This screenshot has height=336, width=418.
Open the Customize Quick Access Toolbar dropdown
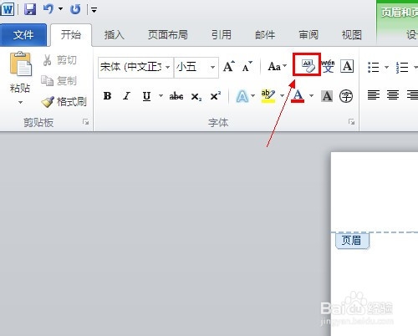tap(94, 10)
